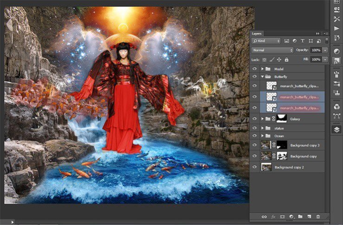Screen dimensions: 343x225
Task: Open the Kind filter dropdown
Action: click(266, 41)
